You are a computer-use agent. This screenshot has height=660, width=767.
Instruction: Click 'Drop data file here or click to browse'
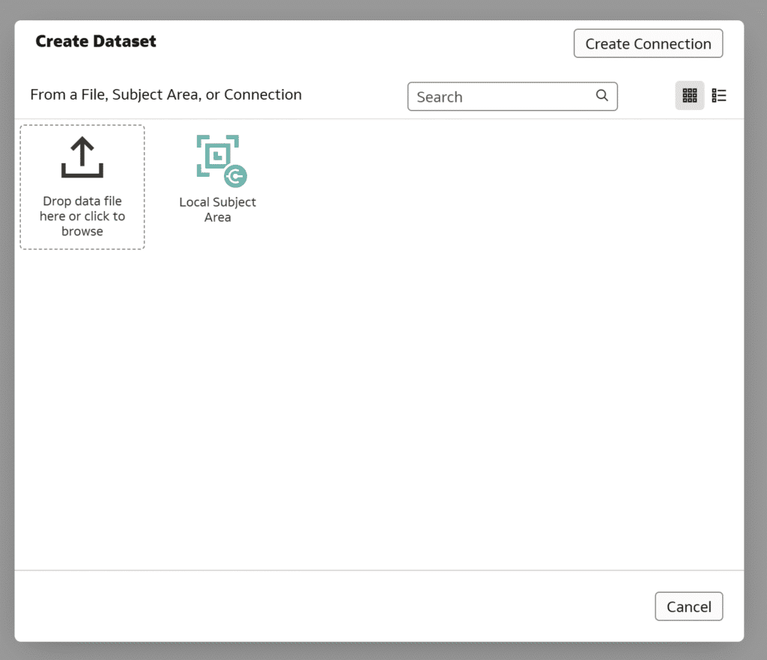pyautogui.click(x=82, y=216)
